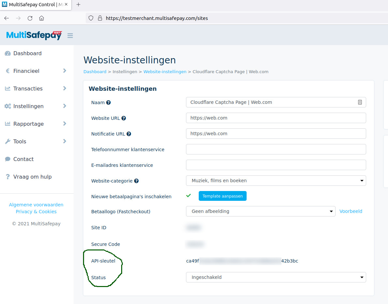Click Website-instellingen breadcrumb link
The width and height of the screenshot is (388, 304).
pyautogui.click(x=165, y=72)
